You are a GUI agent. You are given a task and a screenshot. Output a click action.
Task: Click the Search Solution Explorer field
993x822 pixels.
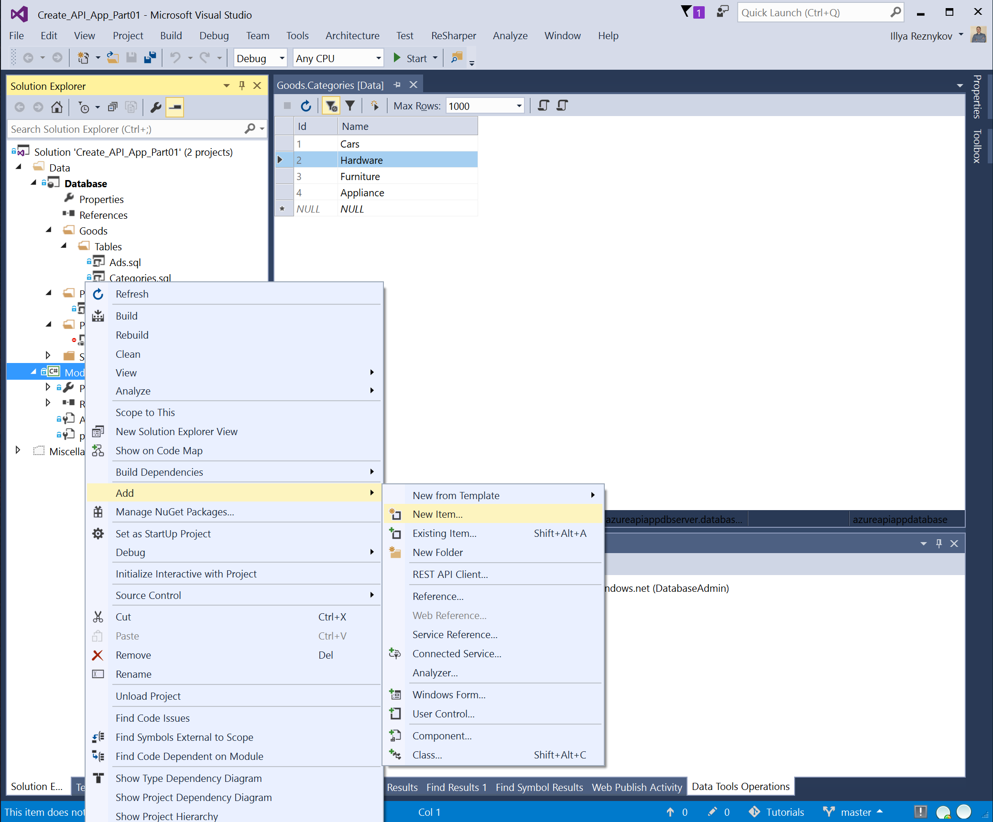127,129
